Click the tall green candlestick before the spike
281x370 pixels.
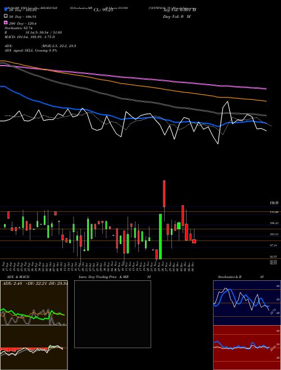point(160,237)
